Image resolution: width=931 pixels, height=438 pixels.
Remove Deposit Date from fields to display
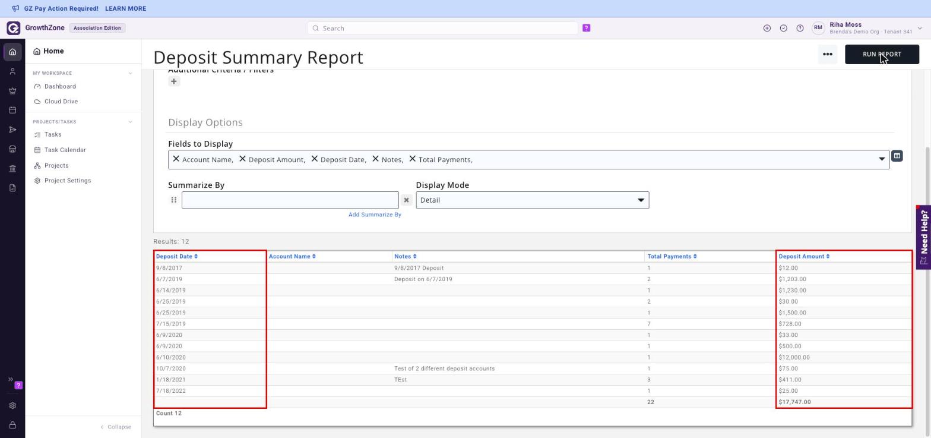[x=315, y=159]
